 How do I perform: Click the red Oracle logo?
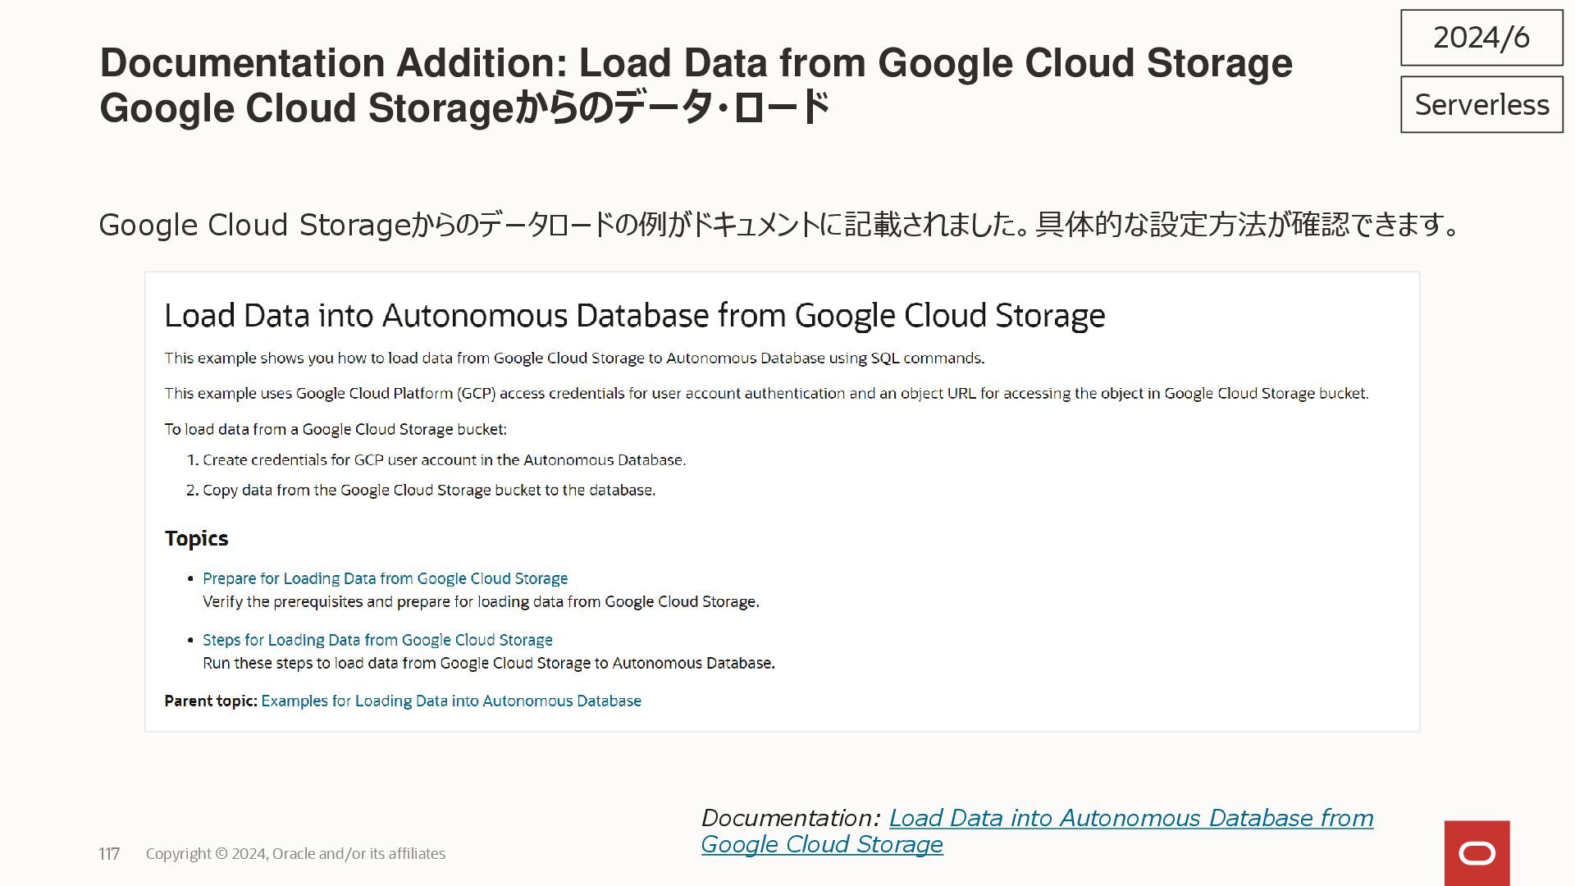tap(1477, 853)
